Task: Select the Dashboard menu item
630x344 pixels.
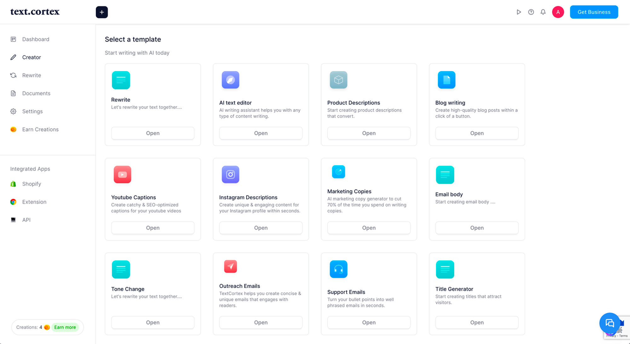Action: coord(36,39)
